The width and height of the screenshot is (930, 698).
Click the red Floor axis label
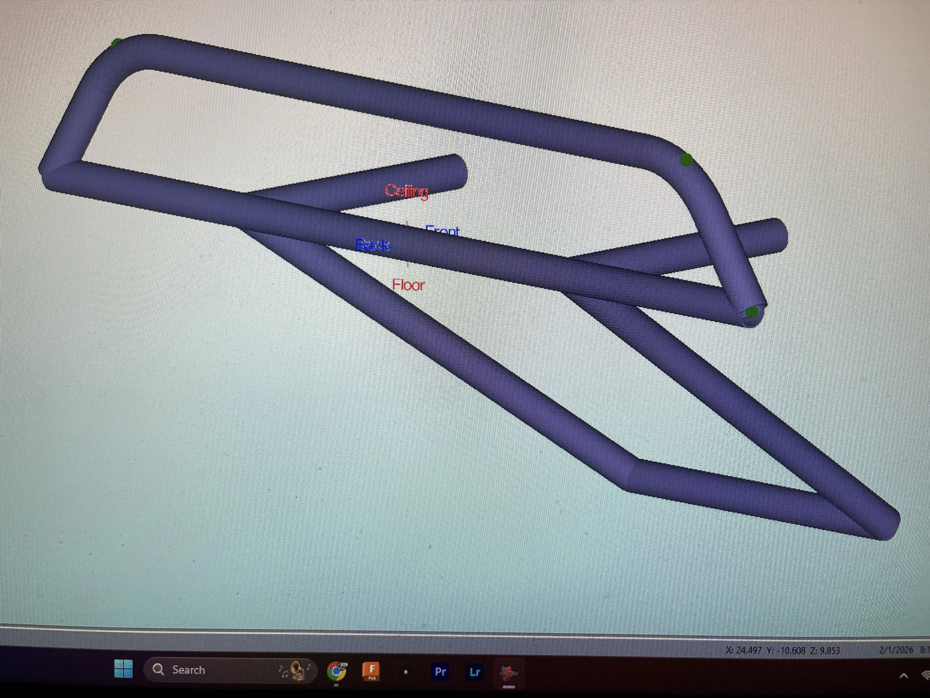(408, 285)
